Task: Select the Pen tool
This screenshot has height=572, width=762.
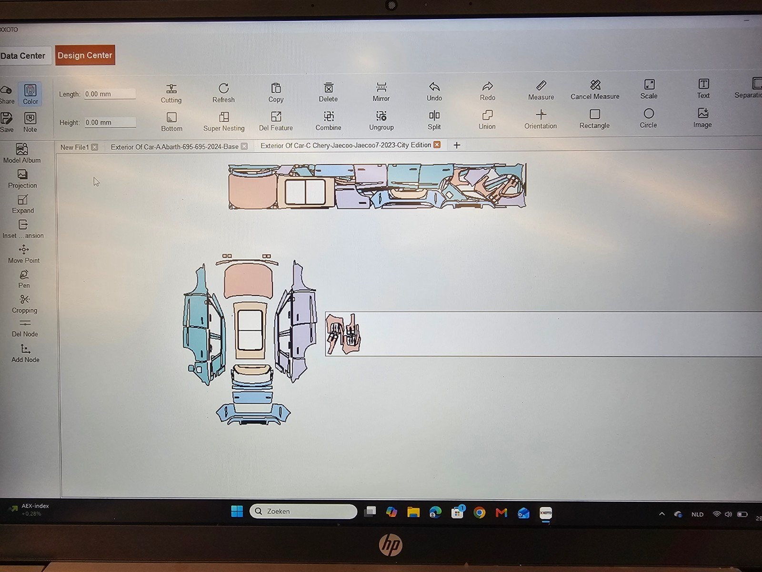Action: coord(24,279)
